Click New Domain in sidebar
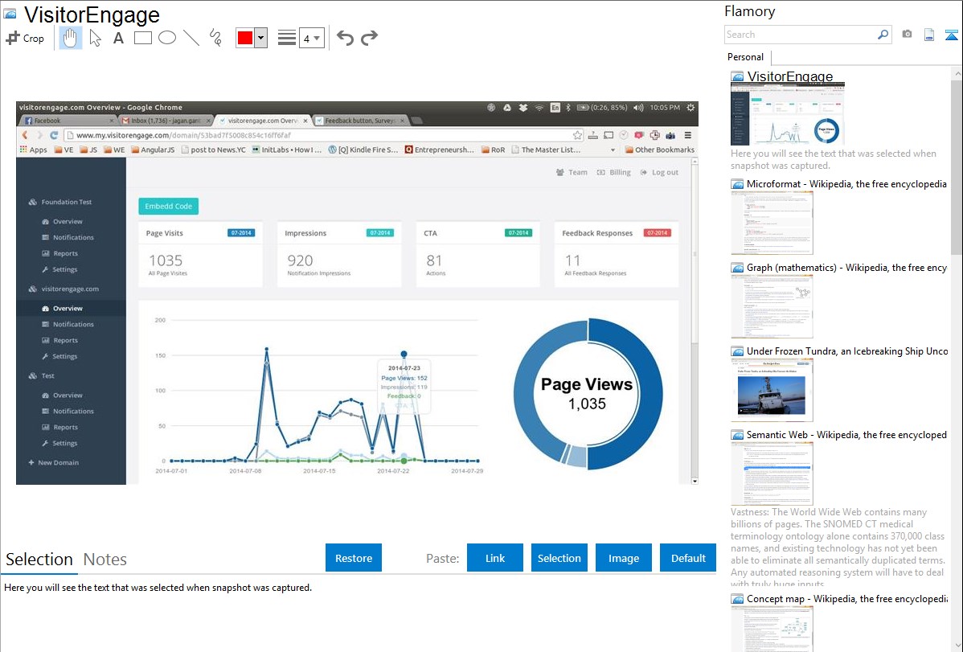The height and width of the screenshot is (652, 963). click(x=53, y=463)
